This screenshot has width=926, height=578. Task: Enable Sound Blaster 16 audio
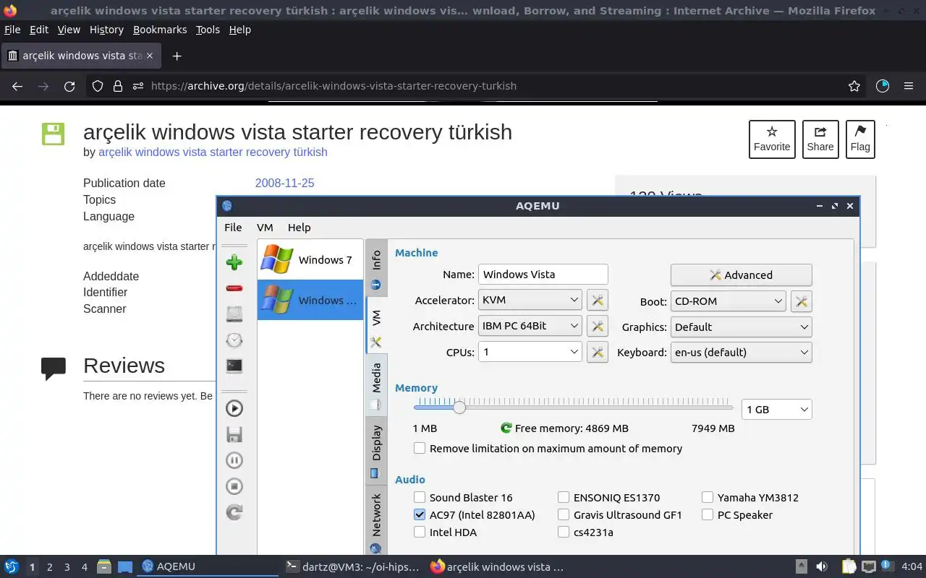[x=420, y=497]
